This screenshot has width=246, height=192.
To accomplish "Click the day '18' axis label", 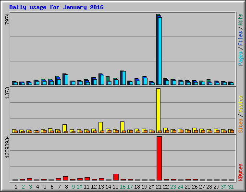I will 137,187.
